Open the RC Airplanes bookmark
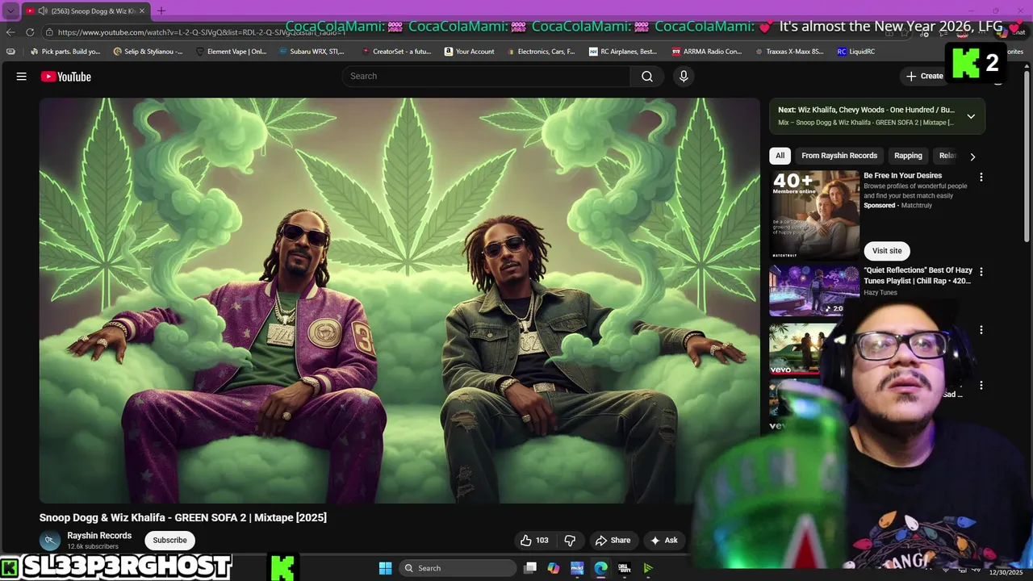This screenshot has width=1033, height=581. pos(623,52)
